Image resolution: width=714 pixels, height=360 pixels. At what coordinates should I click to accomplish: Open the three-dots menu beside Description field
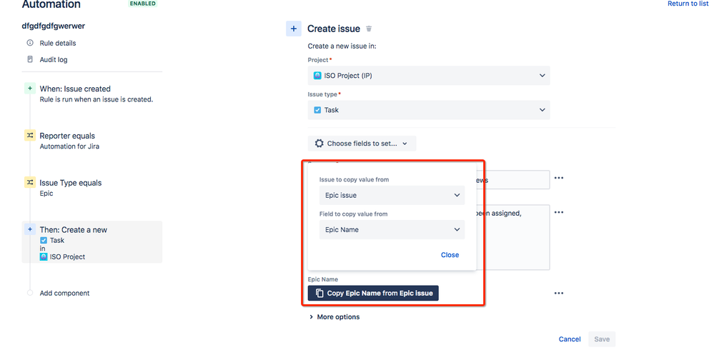coord(559,212)
